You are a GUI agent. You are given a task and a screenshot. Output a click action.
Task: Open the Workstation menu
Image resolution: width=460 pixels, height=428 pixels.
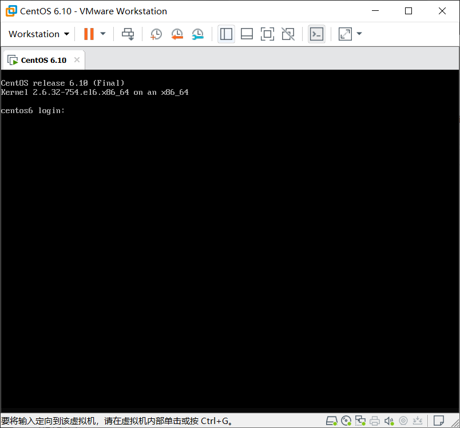click(39, 34)
